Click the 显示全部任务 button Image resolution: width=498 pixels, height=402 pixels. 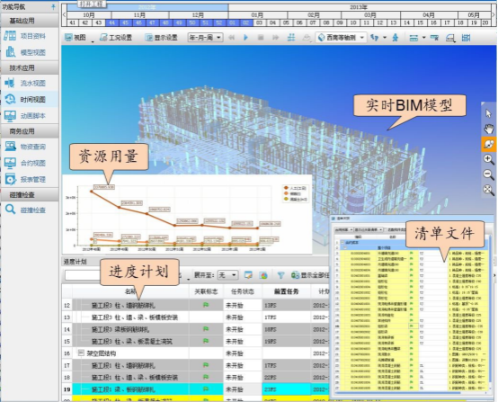tap(310, 275)
